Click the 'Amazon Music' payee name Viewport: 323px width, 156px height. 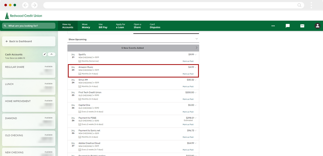pyautogui.click(x=86, y=67)
